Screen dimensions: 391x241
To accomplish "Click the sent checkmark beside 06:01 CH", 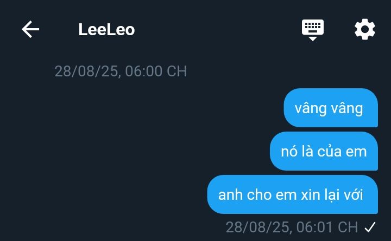I will [x=370, y=227].
